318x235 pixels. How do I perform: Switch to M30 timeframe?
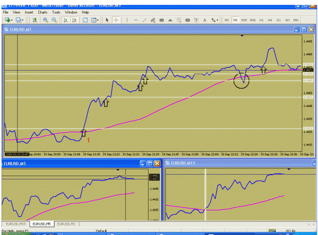click(253, 20)
